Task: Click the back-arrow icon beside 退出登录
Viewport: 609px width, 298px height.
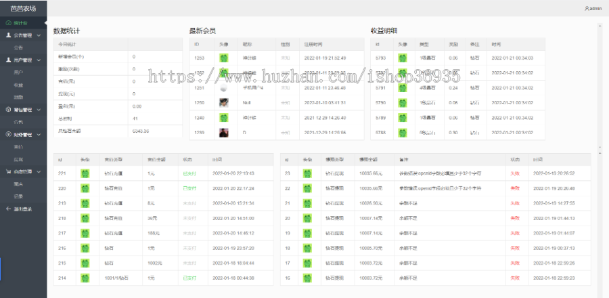Action: (x=9, y=209)
